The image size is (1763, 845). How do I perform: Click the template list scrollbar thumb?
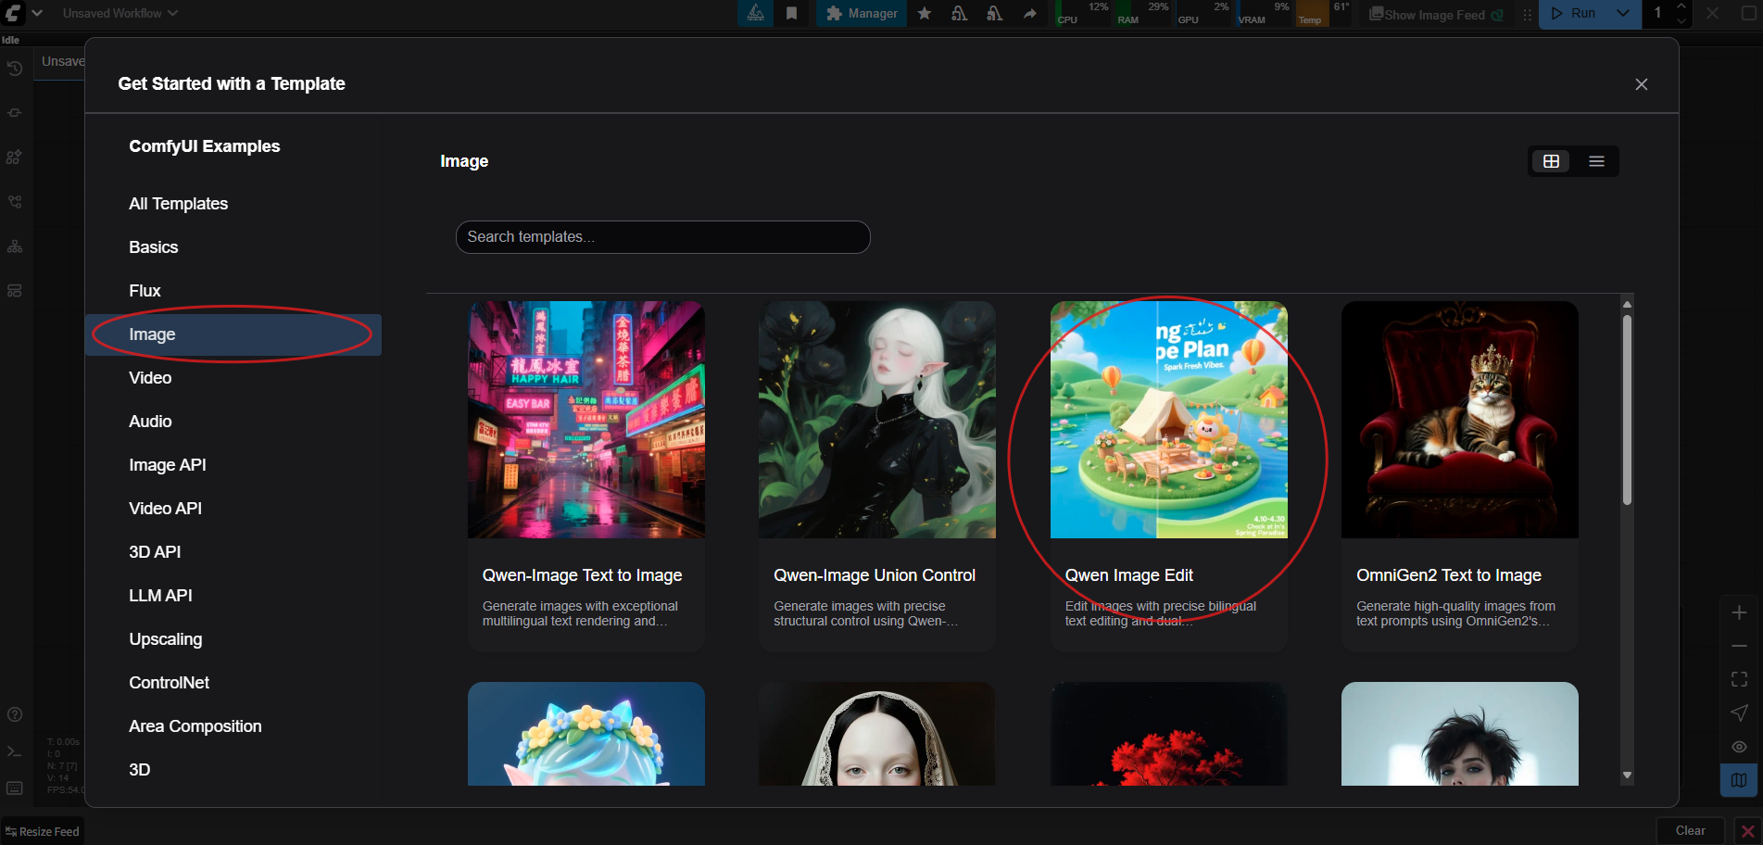point(1627,410)
